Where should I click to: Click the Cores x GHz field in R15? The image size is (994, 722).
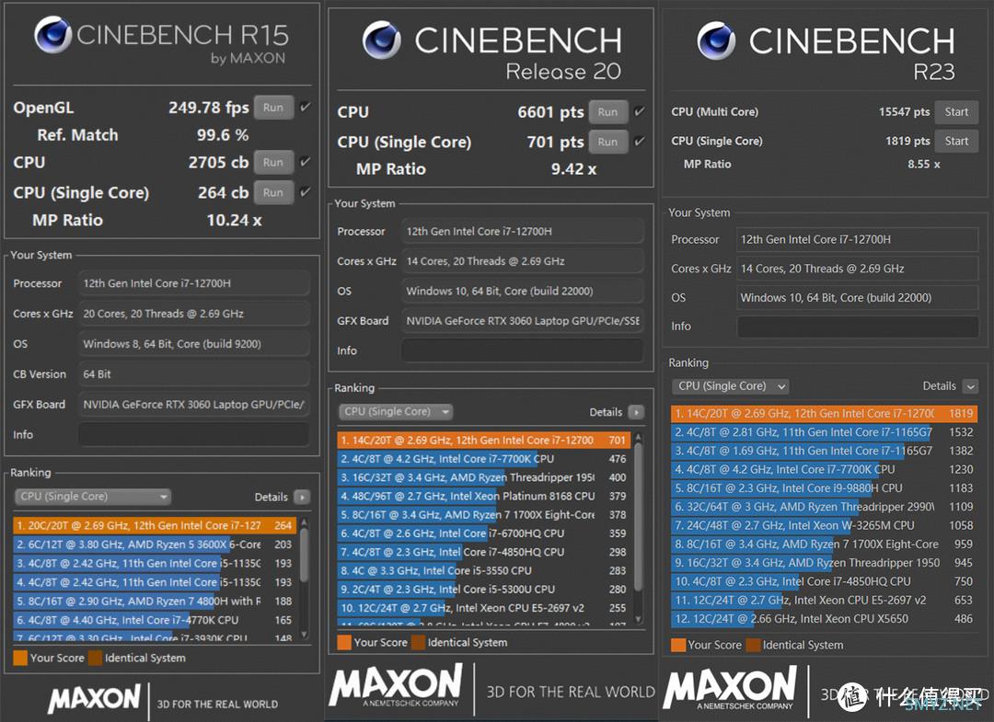point(194,314)
